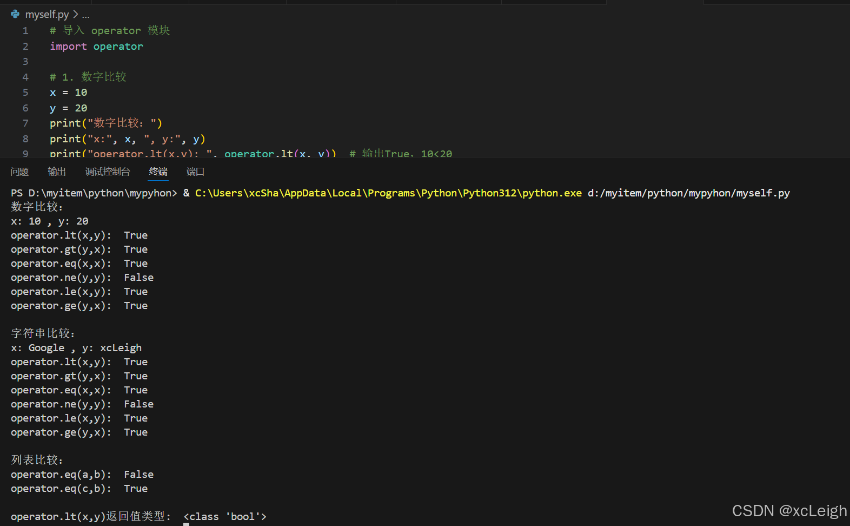Click 'operator.eq(c,b): True' terminal line
Viewport: 850px width, 526px height.
tap(79, 489)
